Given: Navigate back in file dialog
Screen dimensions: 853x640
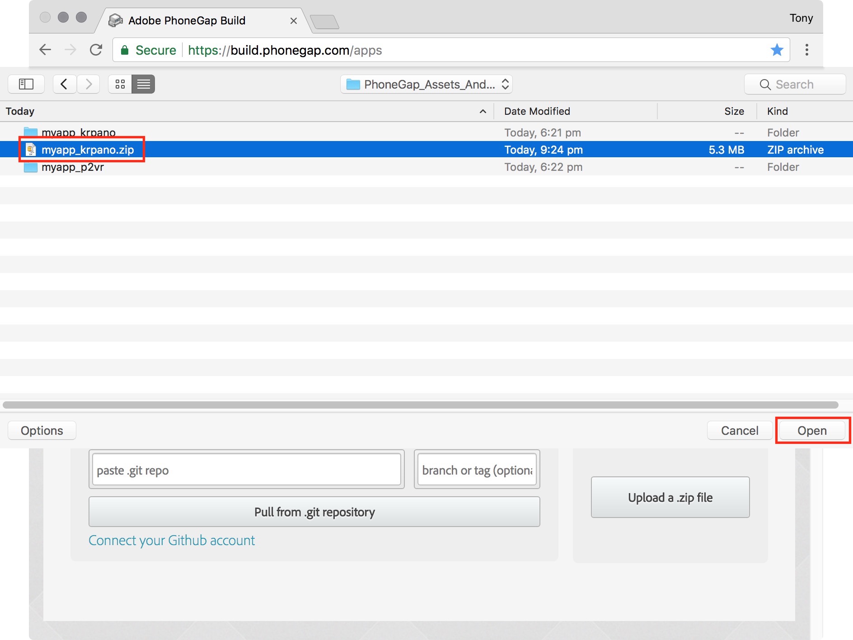Looking at the screenshot, I should coord(64,84).
